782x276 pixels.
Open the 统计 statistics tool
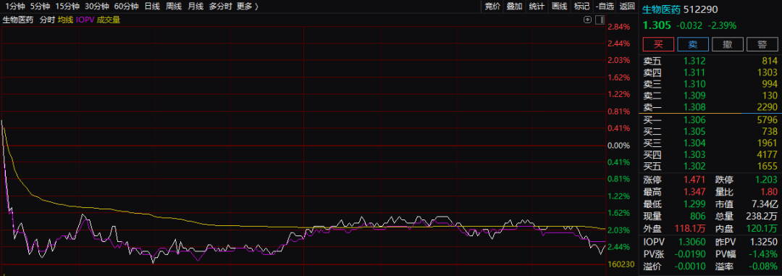(537, 7)
